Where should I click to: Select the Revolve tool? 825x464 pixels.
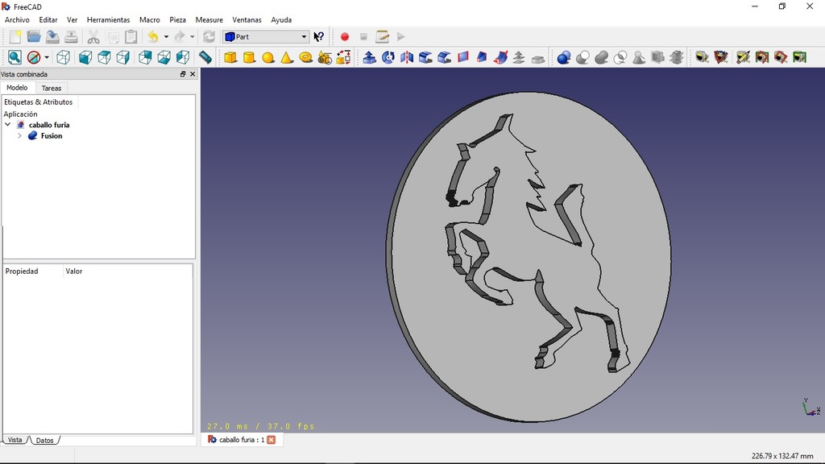pos(388,57)
